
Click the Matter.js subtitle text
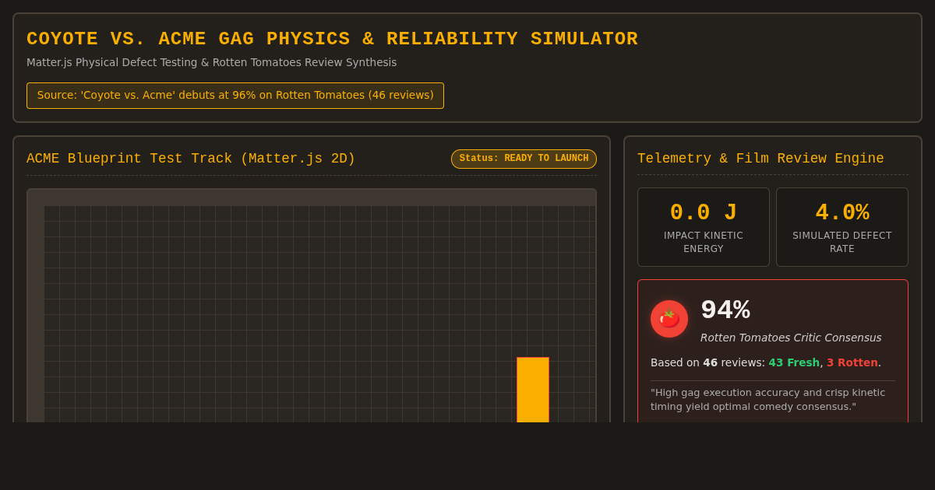(211, 62)
